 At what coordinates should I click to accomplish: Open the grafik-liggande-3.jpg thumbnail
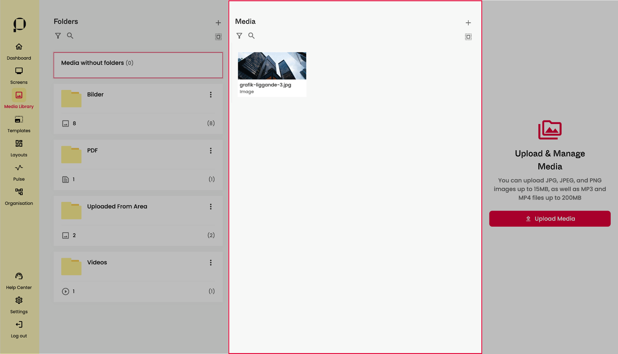[x=272, y=66]
